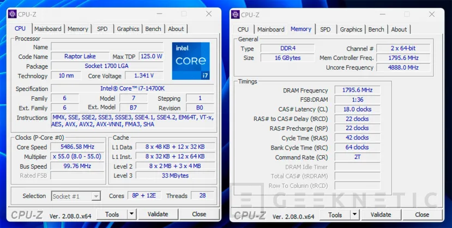The image size is (452, 228).
Task: Click the Tools button in left window
Action: [112, 214]
